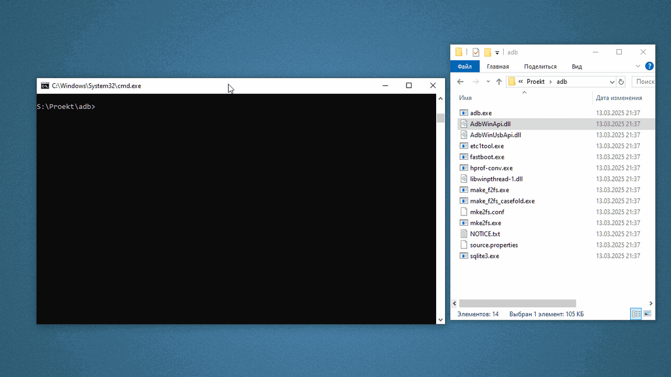Click the Explorer Forward arrow
Image resolution: width=671 pixels, height=377 pixels.
click(x=476, y=82)
